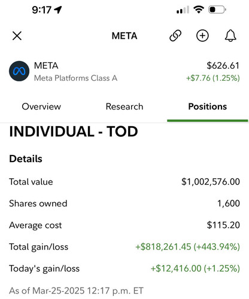Tap the chain link share icon
249x299 pixels.
click(175, 36)
